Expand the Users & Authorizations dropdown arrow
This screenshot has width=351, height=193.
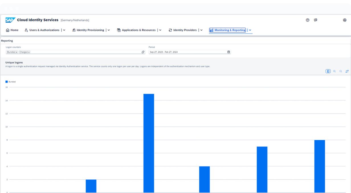[64, 30]
